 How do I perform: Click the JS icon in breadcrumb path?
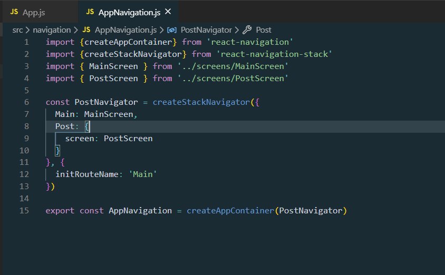(86, 30)
